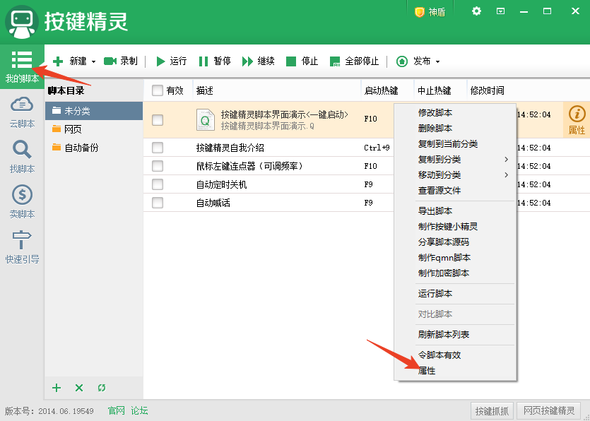Choose 制作按键小精灵 from the context menu
Image resolution: width=590 pixels, height=421 pixels.
tap(455, 227)
